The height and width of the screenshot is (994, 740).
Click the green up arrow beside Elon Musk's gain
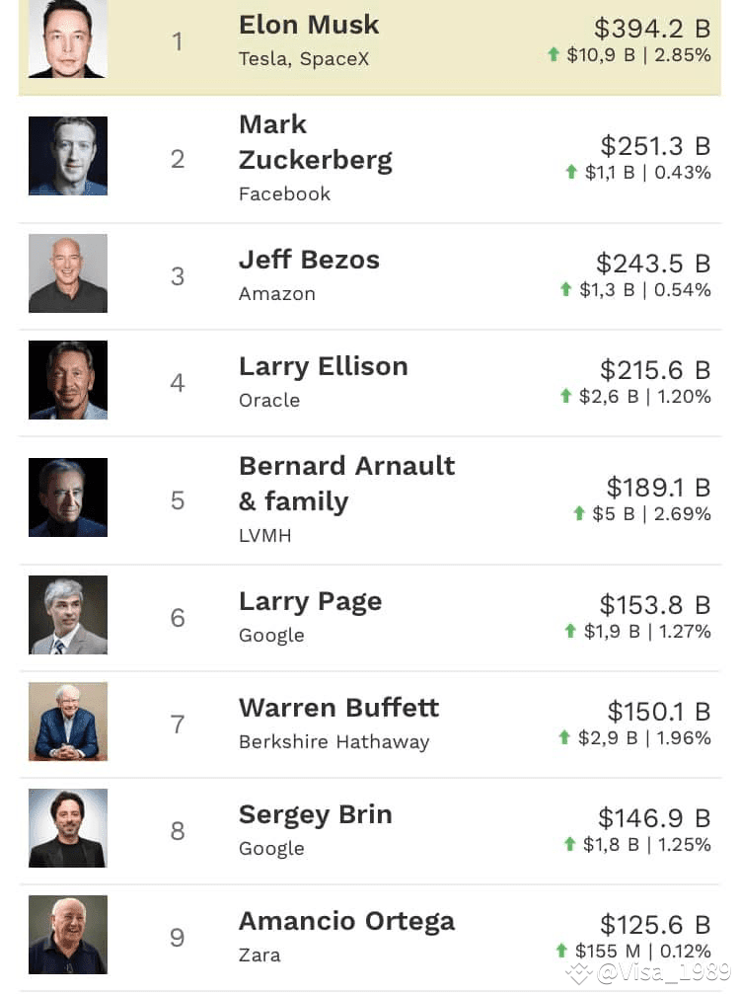(554, 54)
